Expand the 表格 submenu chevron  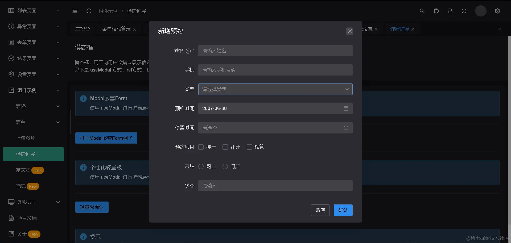(58, 106)
